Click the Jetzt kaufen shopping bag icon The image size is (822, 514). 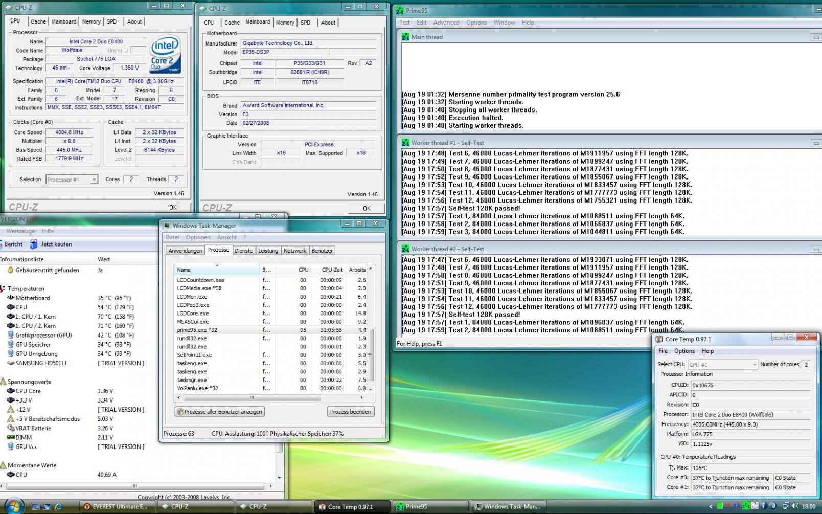[x=34, y=244]
